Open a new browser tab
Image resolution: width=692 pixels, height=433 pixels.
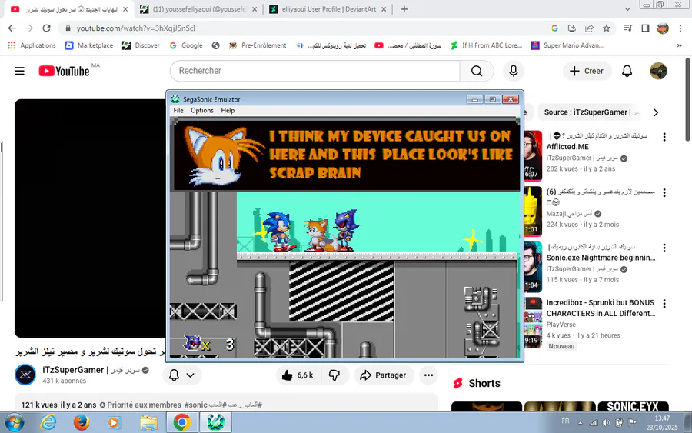(x=404, y=9)
